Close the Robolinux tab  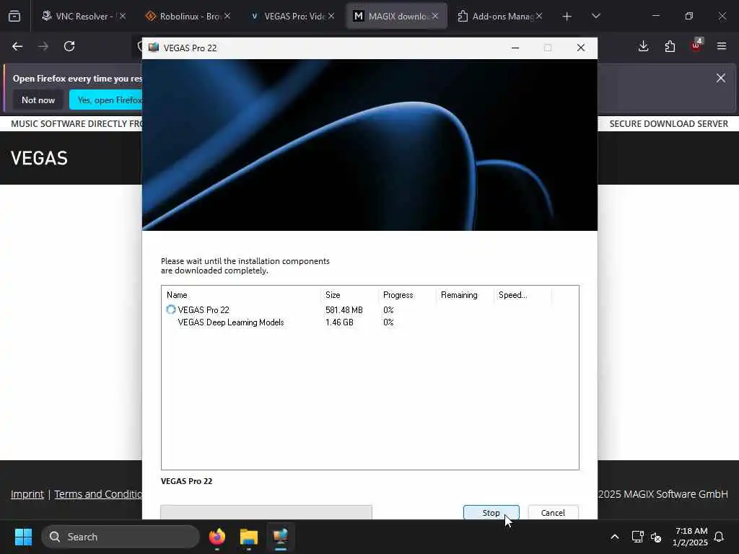(x=227, y=16)
